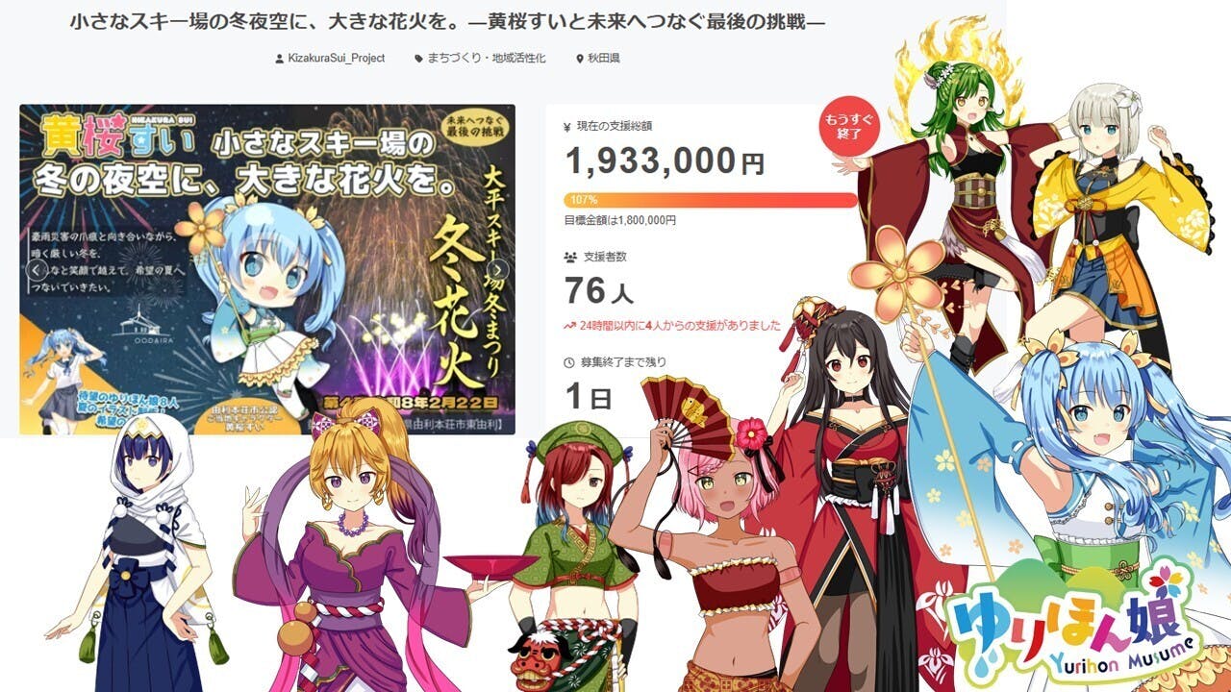This screenshot has height=692, width=1231.
Task: Click the location pin icon beside 秋田県
Action: coord(580,59)
